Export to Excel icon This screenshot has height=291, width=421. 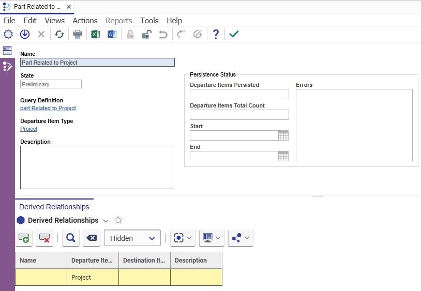point(95,34)
